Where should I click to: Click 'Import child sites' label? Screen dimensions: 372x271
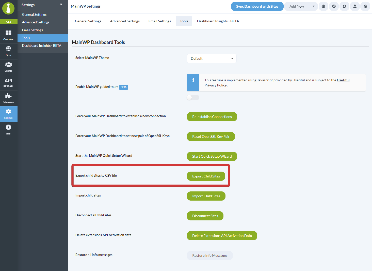coord(88,195)
